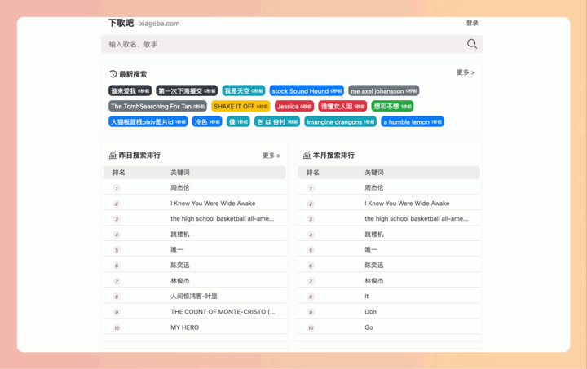Screen dimensions: 587x369
Task: Select the 谁懂女人泪 tag
Action: pos(342,106)
